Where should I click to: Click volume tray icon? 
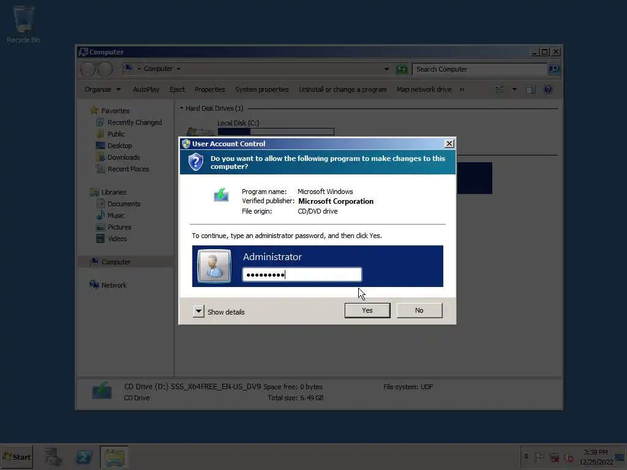(x=568, y=457)
